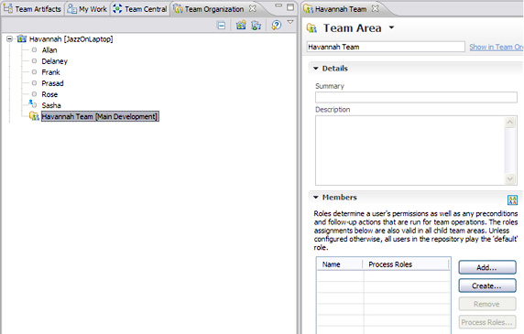Viewport: 524px width, 334px height.
Task: Click the collapse all icon in toolbar
Action: coord(221,26)
